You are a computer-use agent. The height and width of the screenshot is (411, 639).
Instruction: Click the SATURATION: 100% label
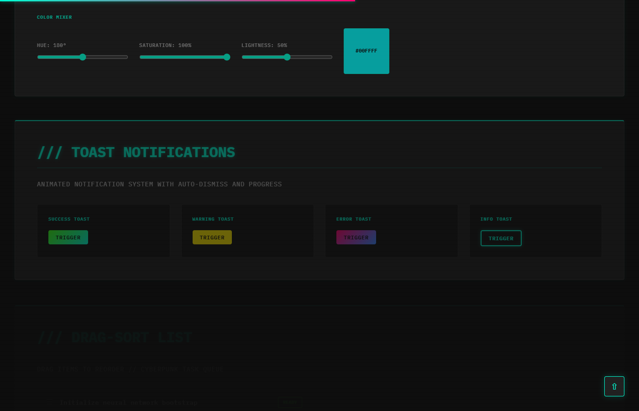[x=165, y=45]
